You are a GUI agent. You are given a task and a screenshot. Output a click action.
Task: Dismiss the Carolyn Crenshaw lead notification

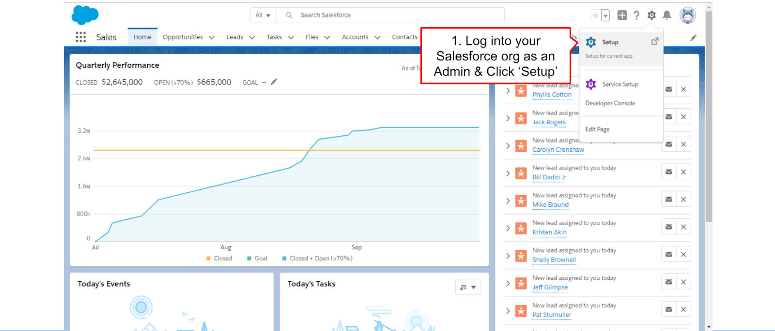coord(683,144)
